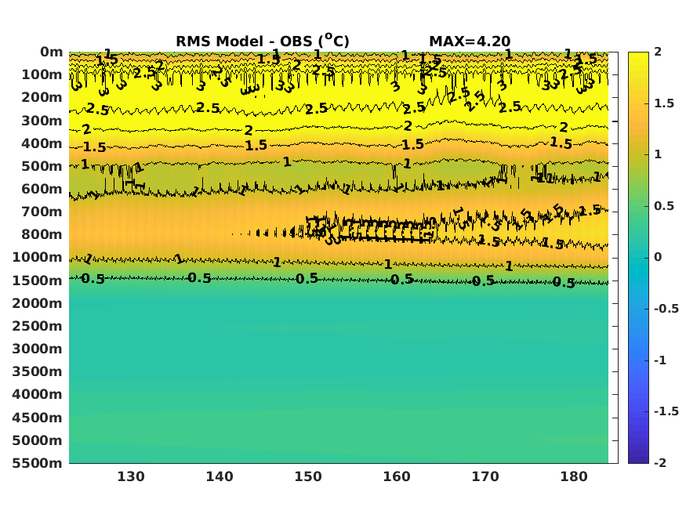This screenshot has width=686, height=514.
Task: Select the "600m" depth axis label
Action: coord(42,189)
